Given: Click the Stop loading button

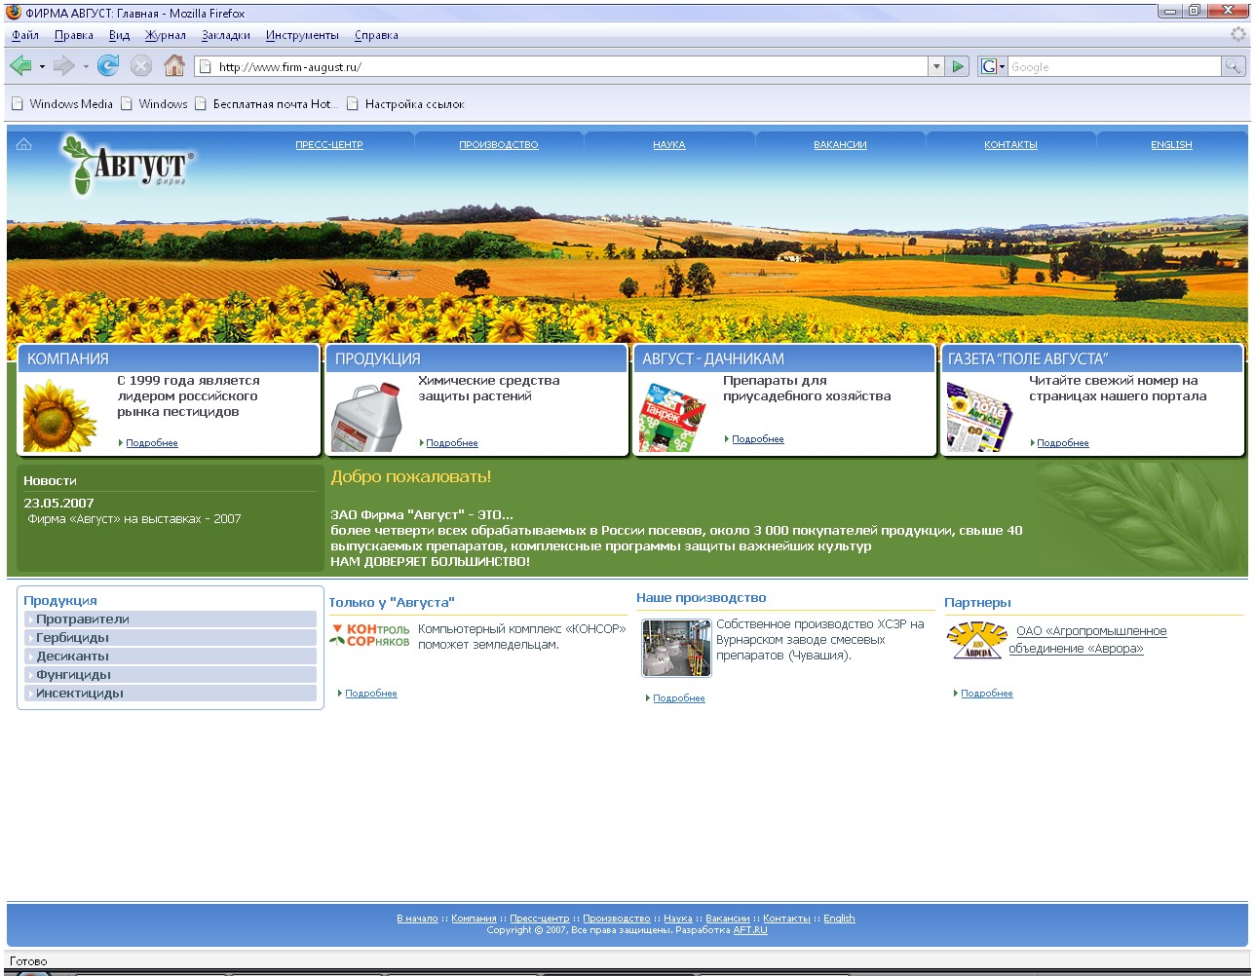Looking at the screenshot, I should [141, 66].
